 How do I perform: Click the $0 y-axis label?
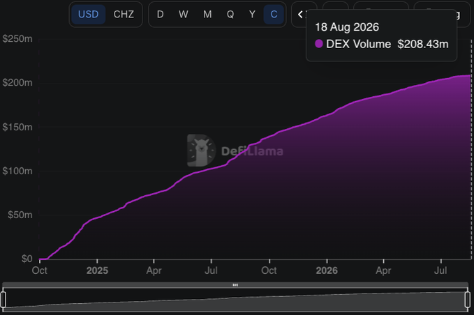click(27, 259)
